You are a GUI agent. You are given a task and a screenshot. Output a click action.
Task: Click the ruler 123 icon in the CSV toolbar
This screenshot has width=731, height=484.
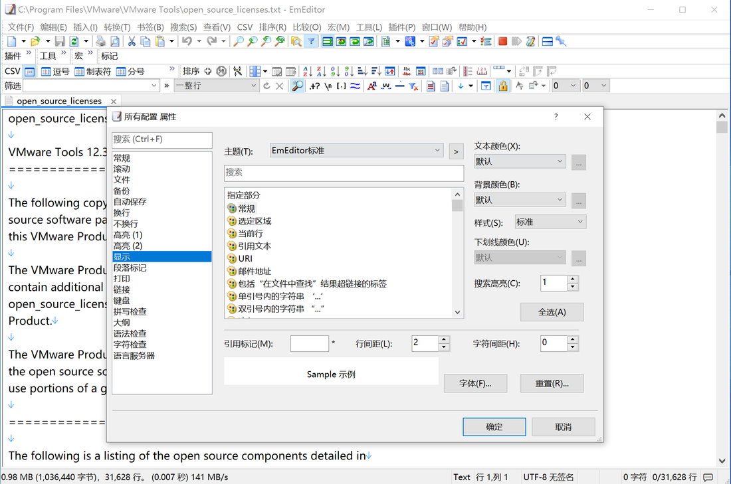(x=482, y=71)
